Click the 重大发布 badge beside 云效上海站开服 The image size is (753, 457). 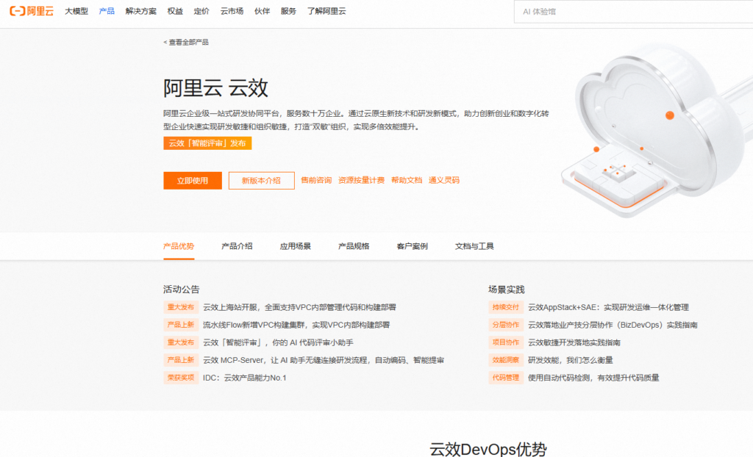pos(181,307)
